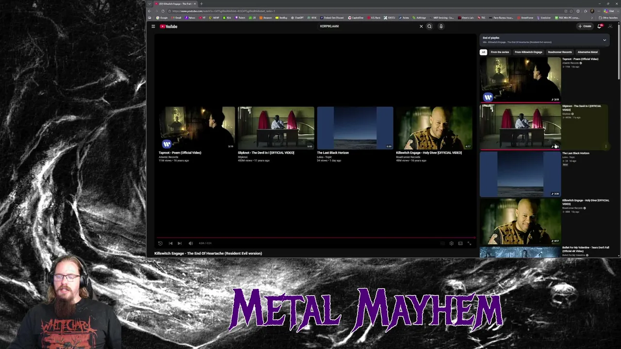Screen dimensions: 621x349
Task: Click the Create button on YouTube
Action: coord(585,26)
